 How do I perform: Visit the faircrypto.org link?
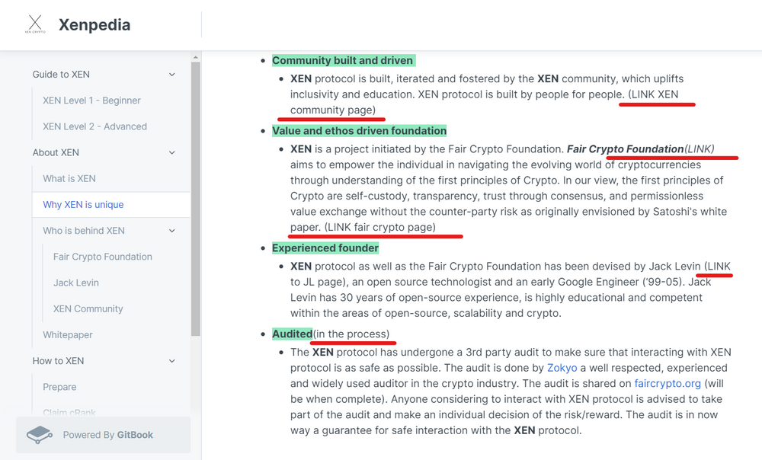668,383
